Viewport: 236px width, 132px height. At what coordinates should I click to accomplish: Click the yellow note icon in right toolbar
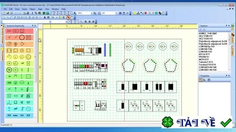point(135,13)
